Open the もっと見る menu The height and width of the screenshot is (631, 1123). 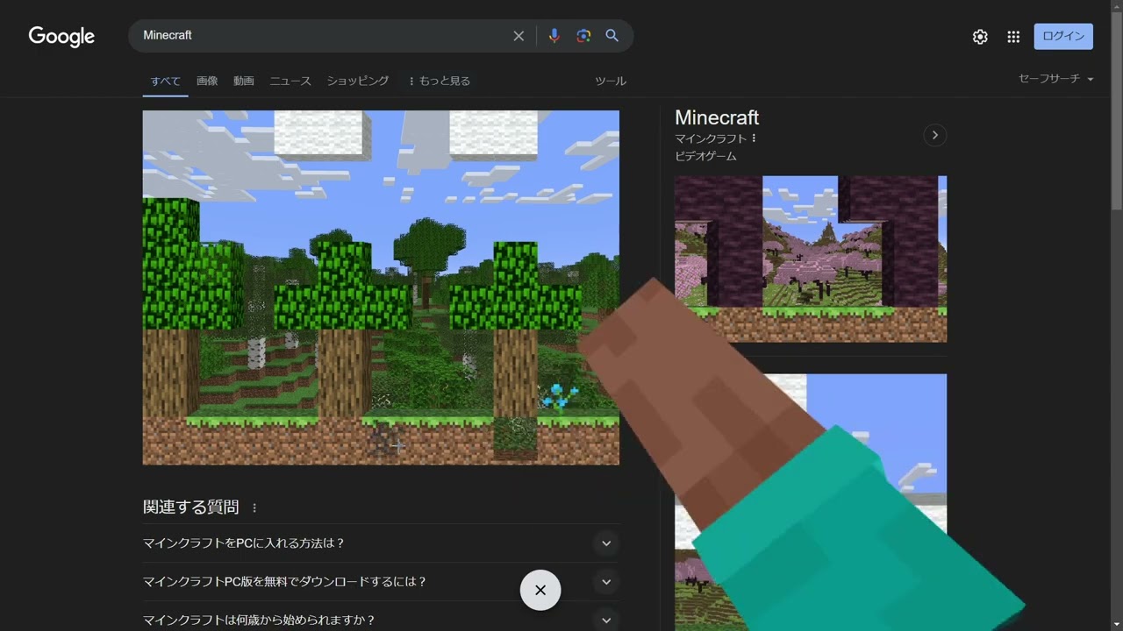pyautogui.click(x=440, y=81)
